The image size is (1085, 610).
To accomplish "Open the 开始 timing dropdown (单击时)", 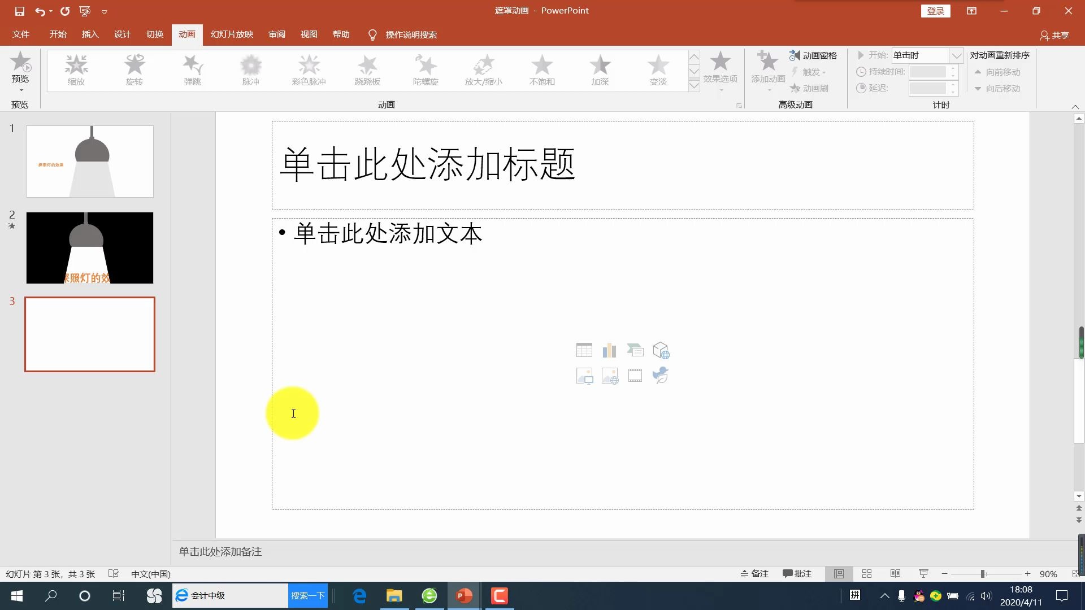I will (x=956, y=55).
